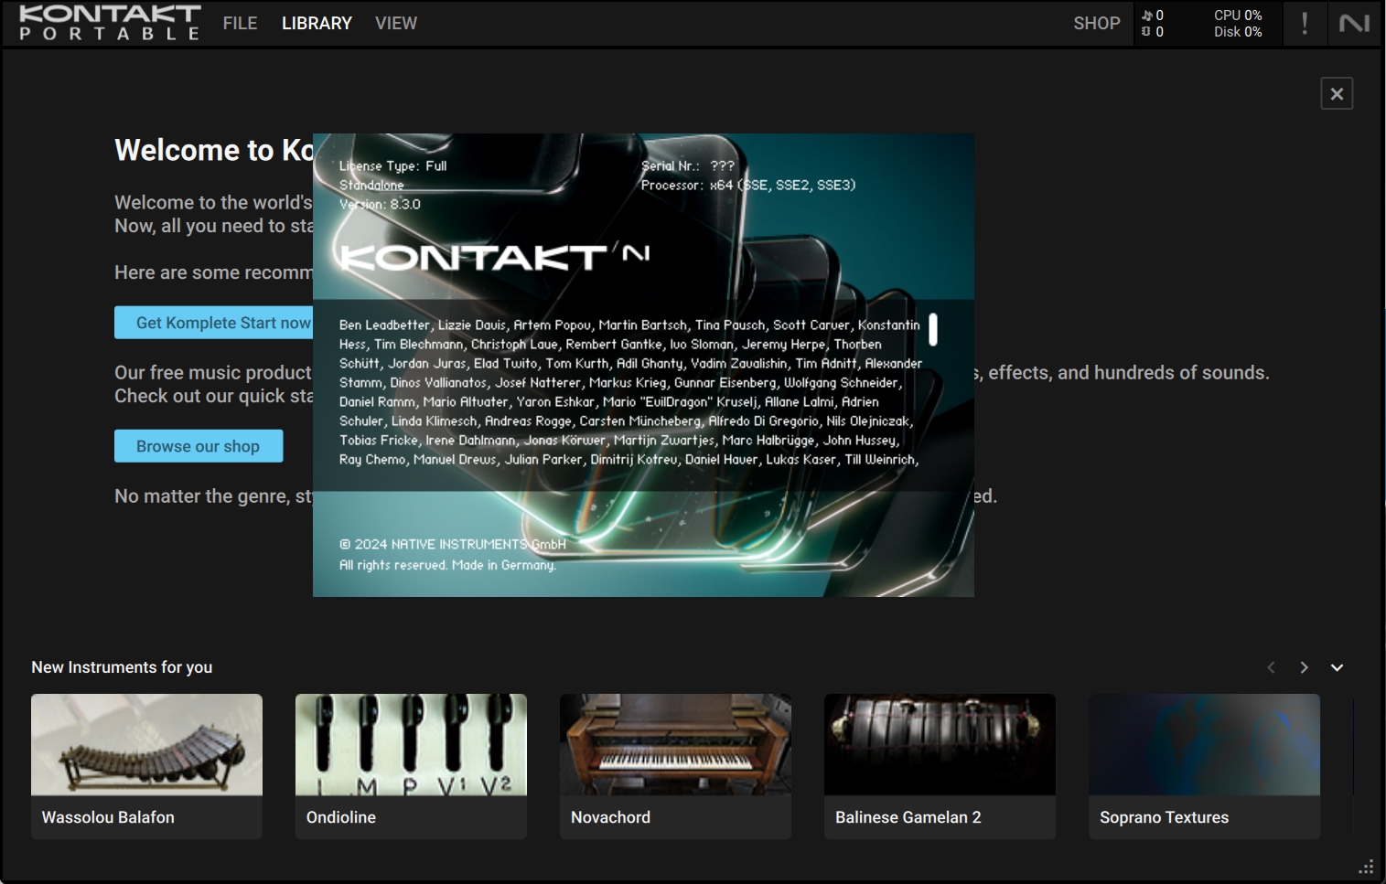Click All rights reserved. Made in Germany
The image size is (1386, 884).
pyautogui.click(x=447, y=565)
